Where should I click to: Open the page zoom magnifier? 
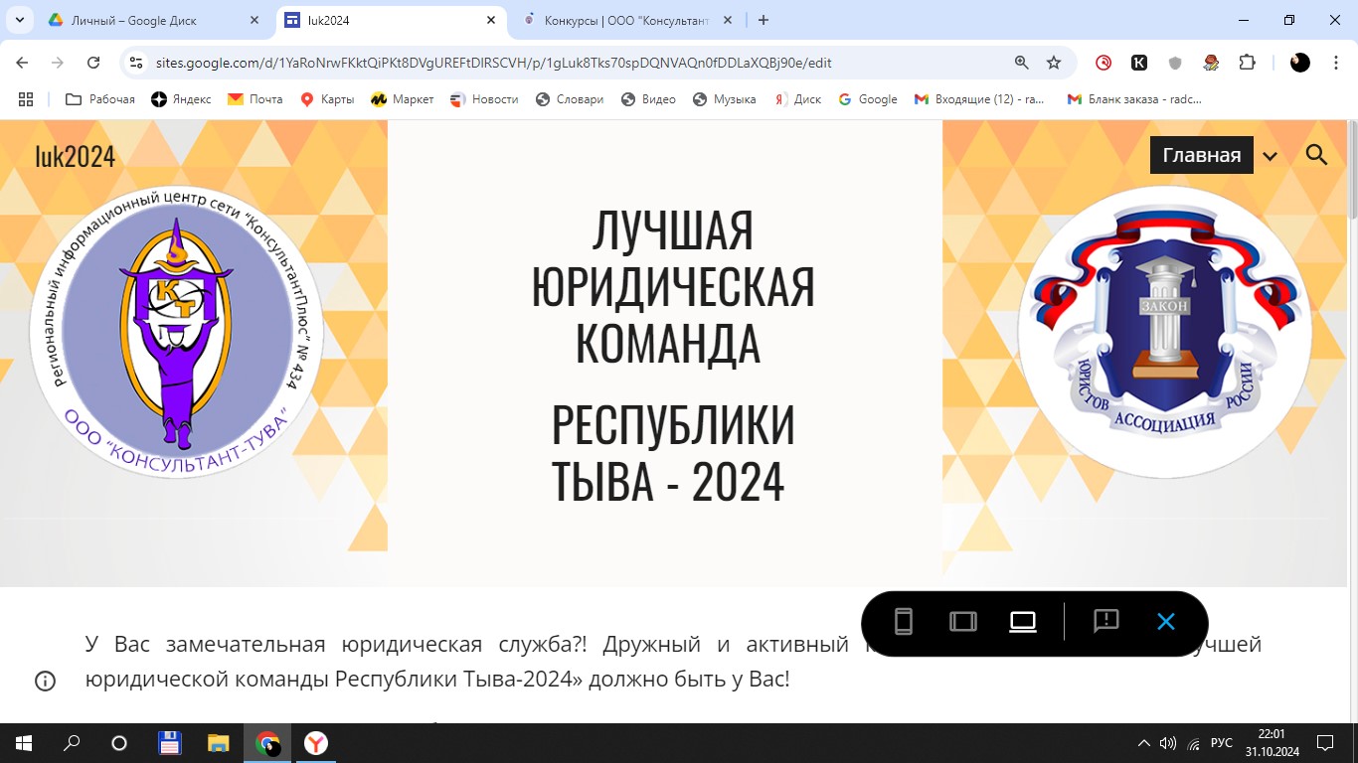pos(1021,63)
